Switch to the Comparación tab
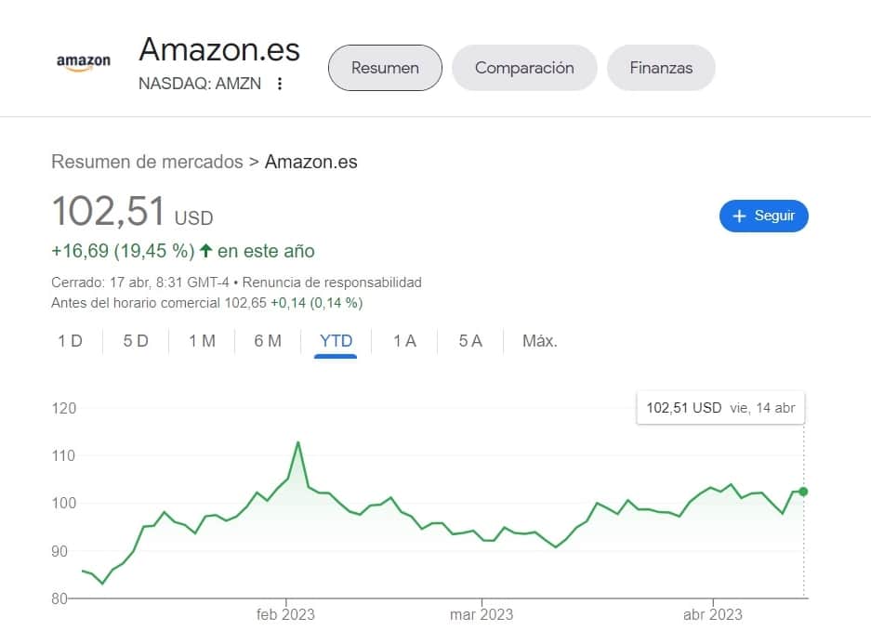871x644 pixels. [x=524, y=68]
